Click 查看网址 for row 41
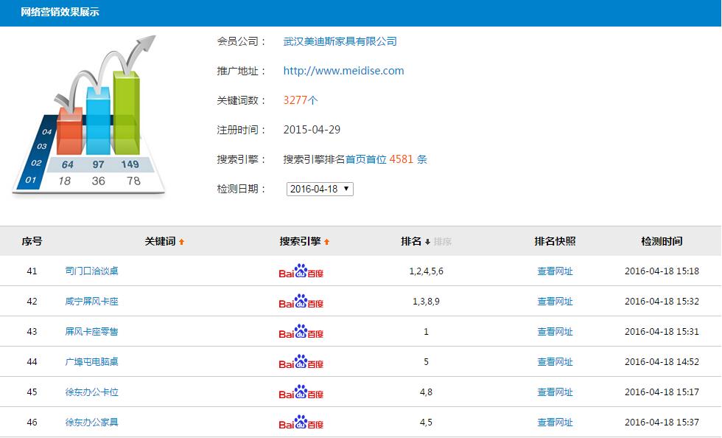Screen dimensions: 722x438 pos(555,271)
